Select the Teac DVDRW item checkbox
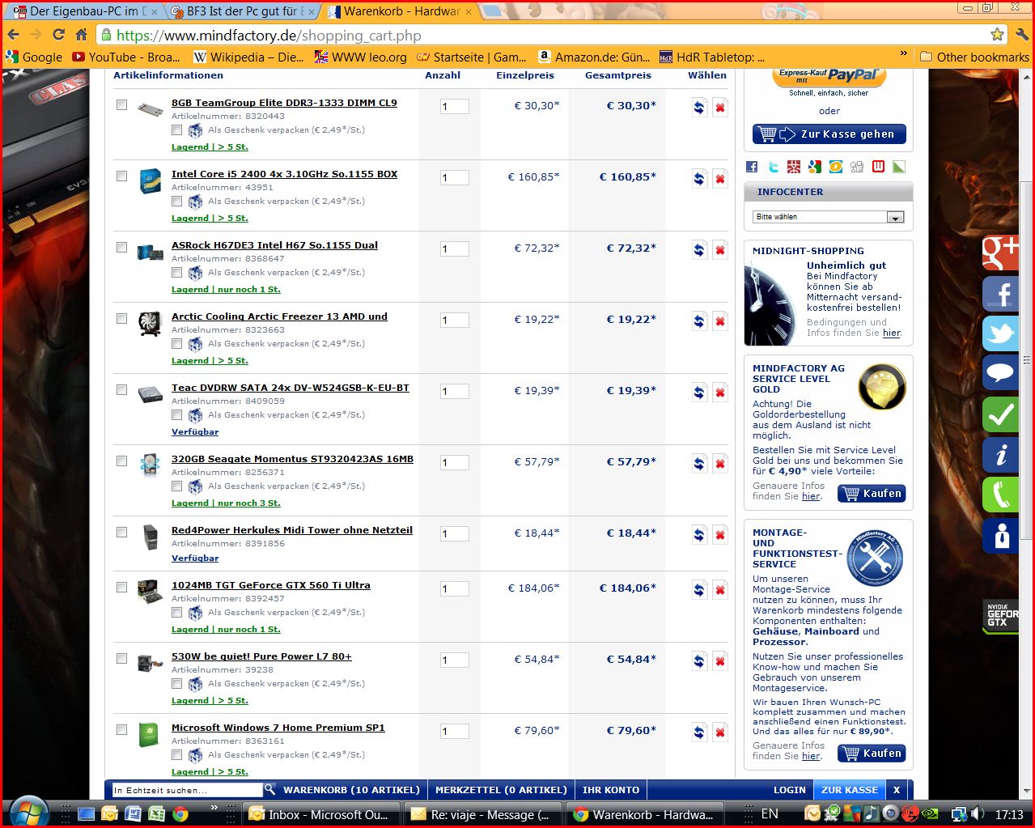 (121, 389)
